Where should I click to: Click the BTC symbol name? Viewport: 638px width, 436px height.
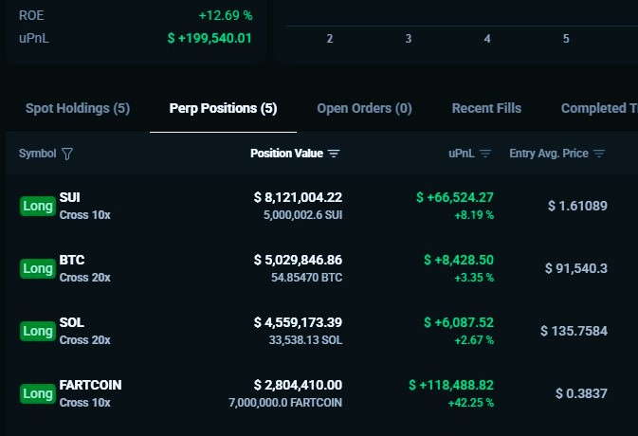point(70,260)
